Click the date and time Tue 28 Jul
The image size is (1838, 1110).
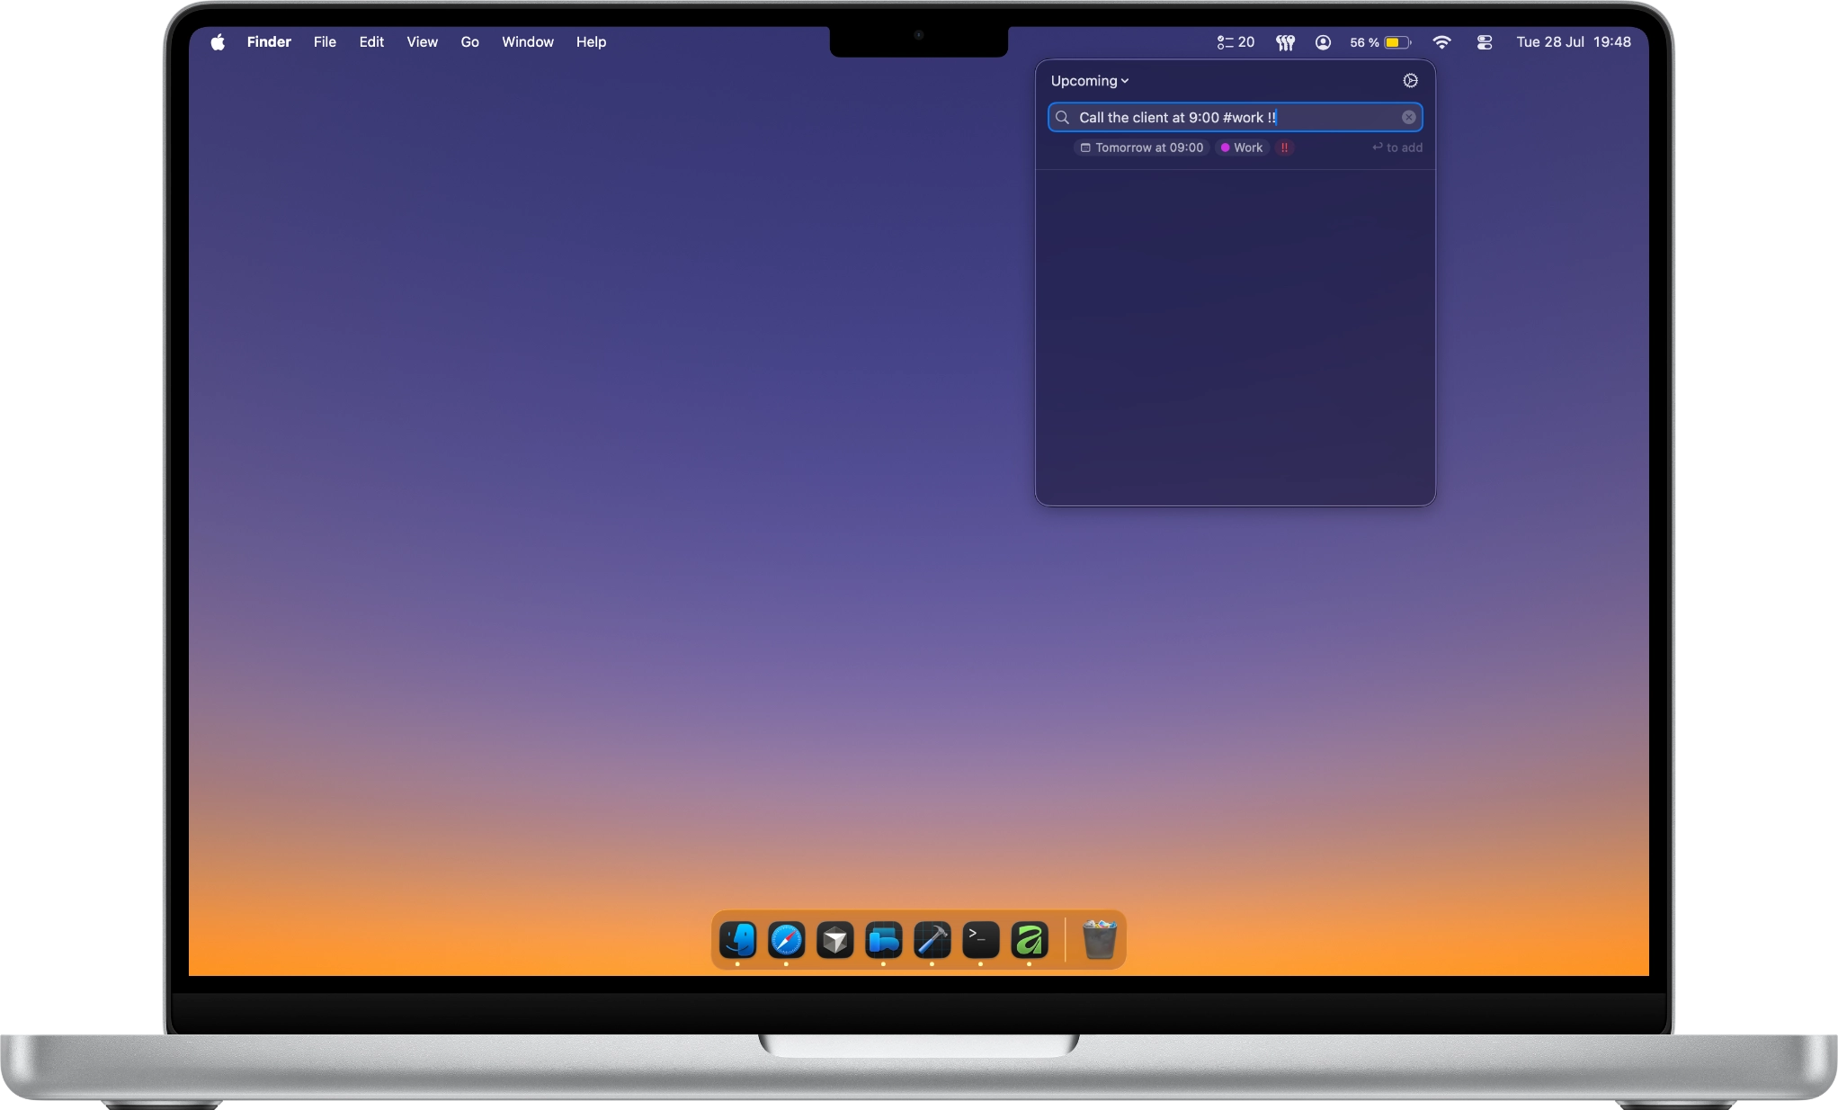point(1574,42)
